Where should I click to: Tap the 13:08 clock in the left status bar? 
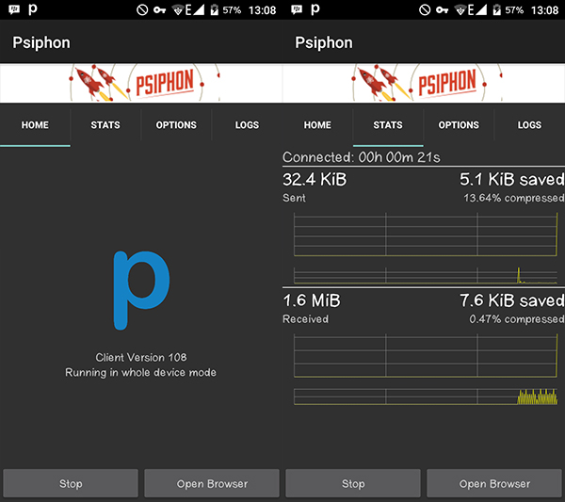[262, 10]
